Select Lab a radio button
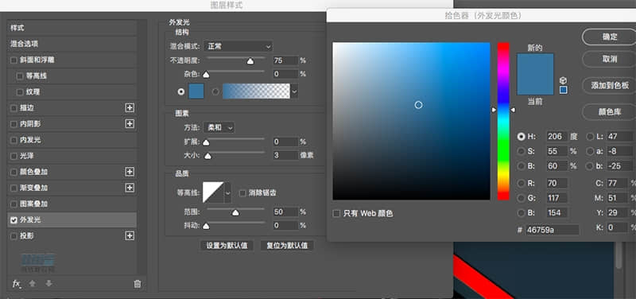 click(x=590, y=151)
